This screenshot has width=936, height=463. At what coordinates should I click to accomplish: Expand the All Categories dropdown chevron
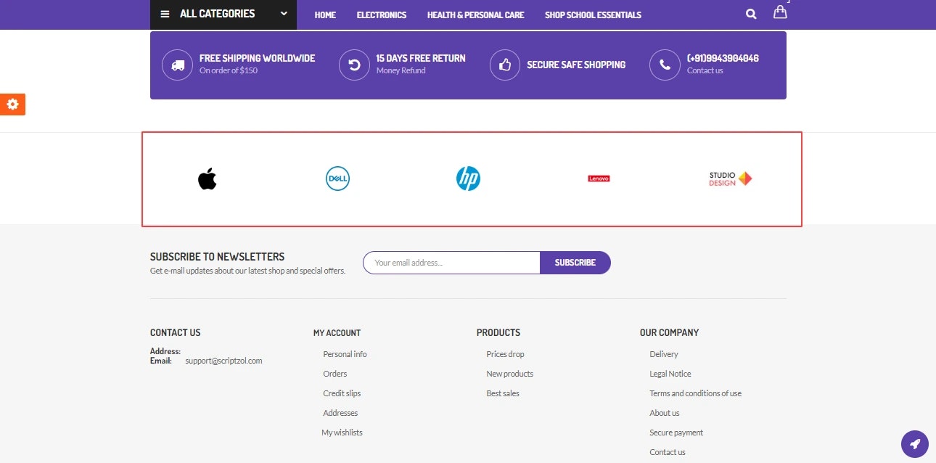[x=284, y=13]
